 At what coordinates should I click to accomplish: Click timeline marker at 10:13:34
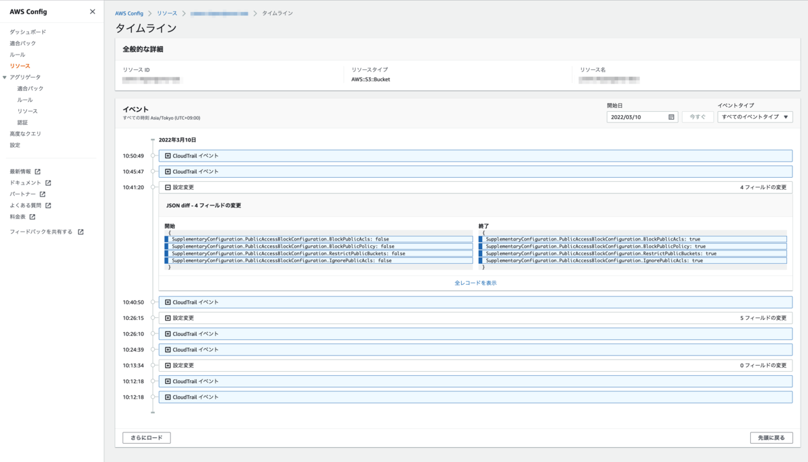click(153, 366)
